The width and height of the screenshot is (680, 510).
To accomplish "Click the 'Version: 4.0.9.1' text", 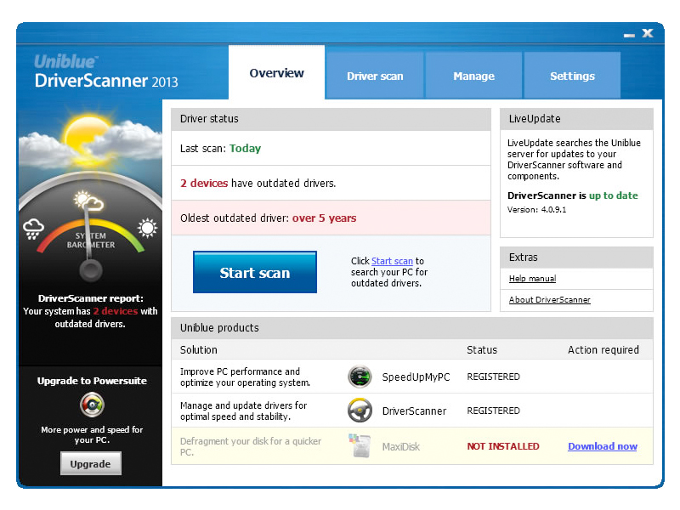I will pyautogui.click(x=537, y=210).
